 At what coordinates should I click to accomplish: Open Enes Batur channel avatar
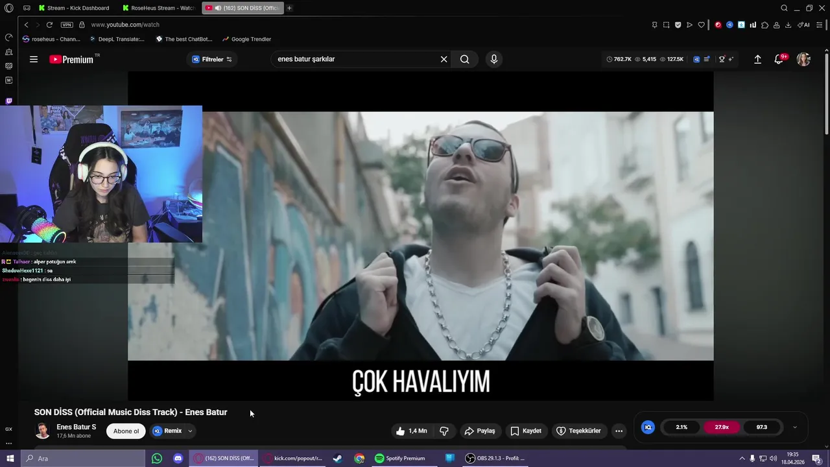click(43, 431)
